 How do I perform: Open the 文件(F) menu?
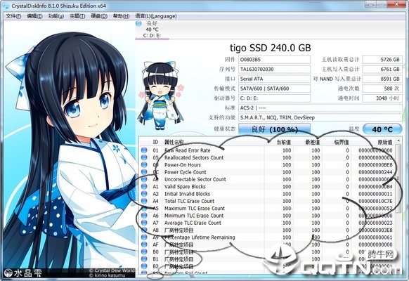coord(13,16)
